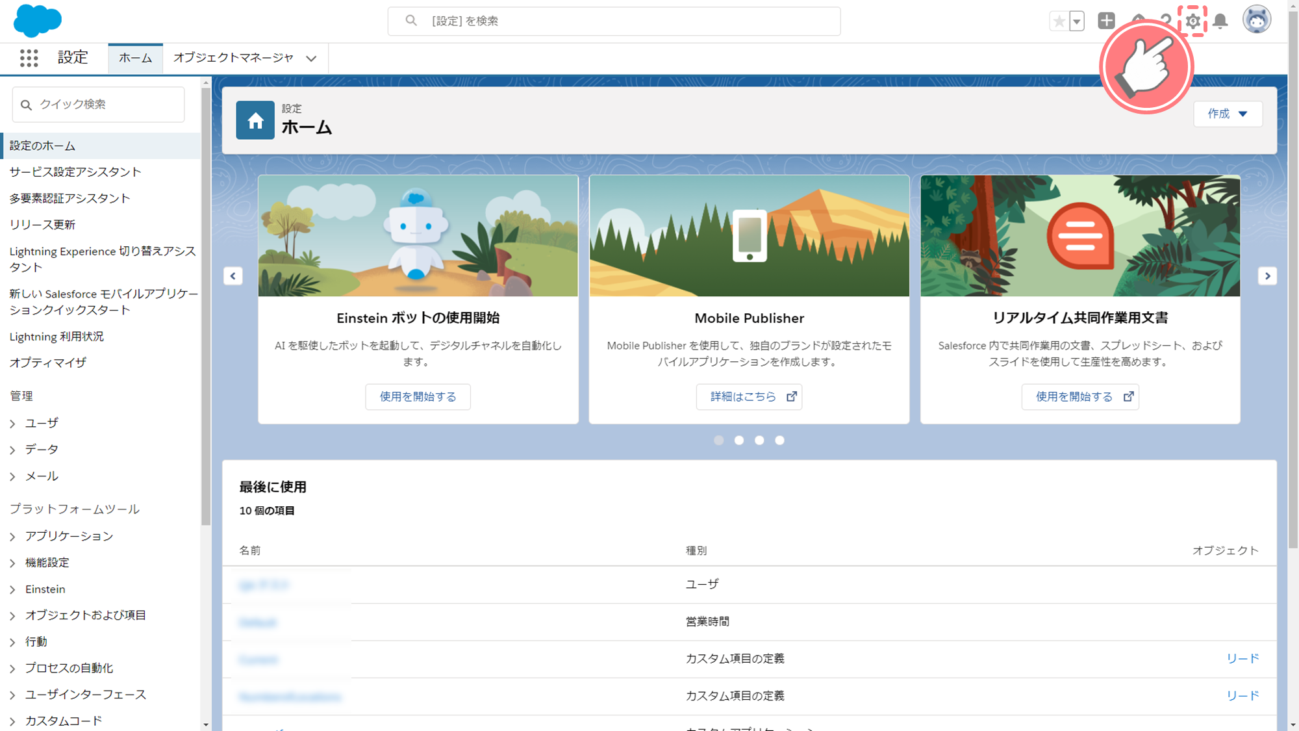Click the 種別 column header
Viewport: 1299px width, 731px height.
pyautogui.click(x=696, y=550)
